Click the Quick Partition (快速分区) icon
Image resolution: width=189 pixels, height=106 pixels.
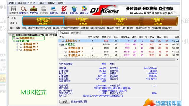tap(44, 10)
